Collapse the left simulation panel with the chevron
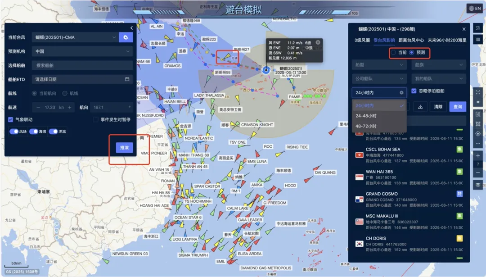 131,28
